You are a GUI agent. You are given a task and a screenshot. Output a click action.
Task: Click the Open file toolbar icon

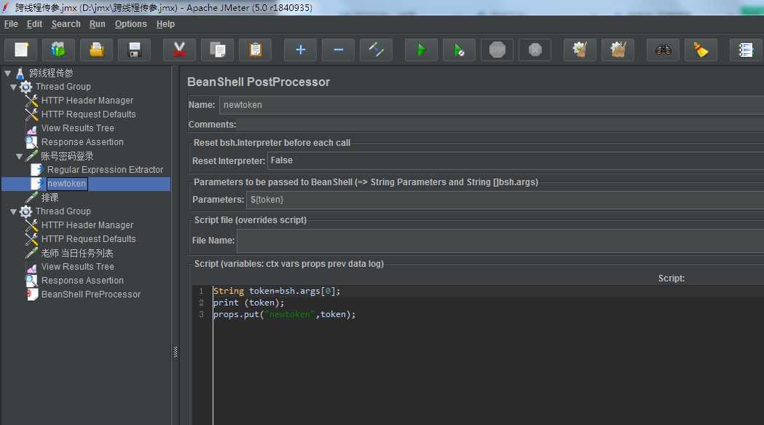pos(96,50)
